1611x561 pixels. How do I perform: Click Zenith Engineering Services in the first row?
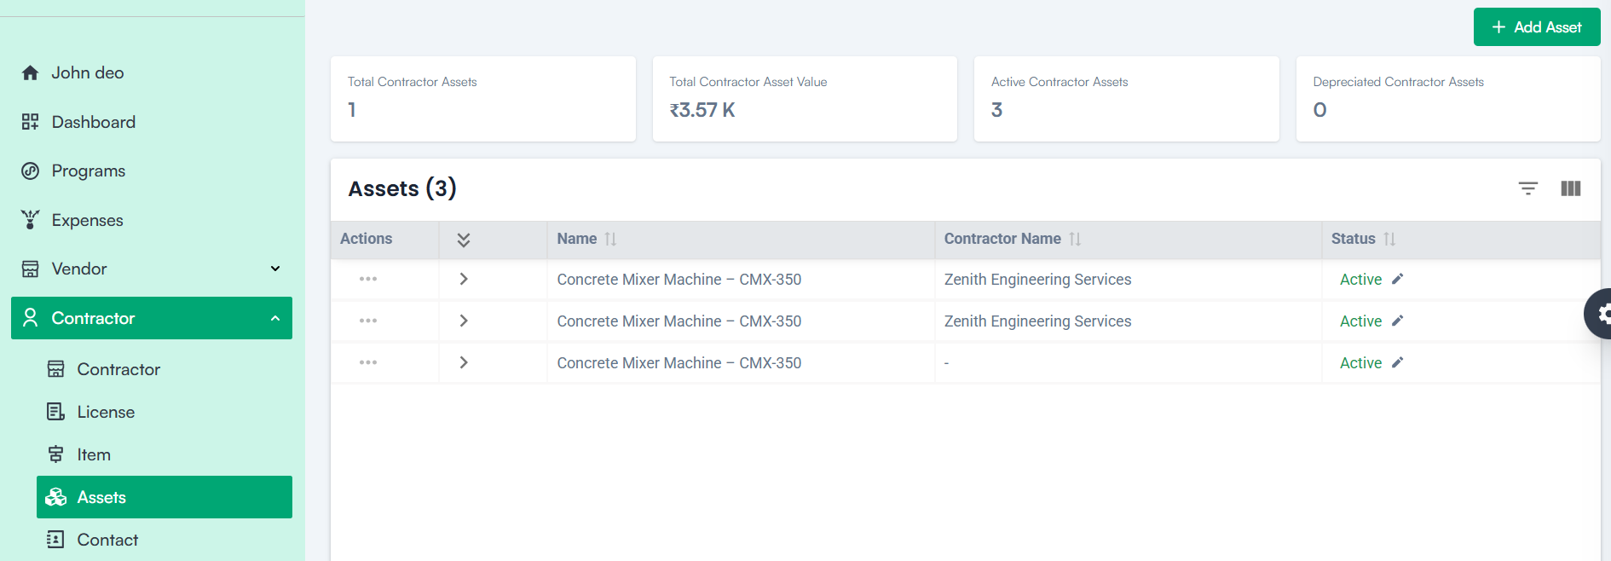[x=1037, y=280]
